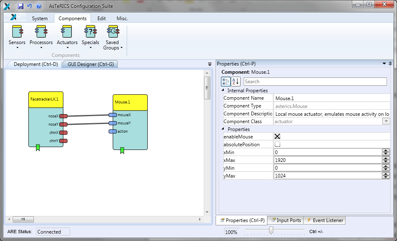The height and width of the screenshot is (241, 397).
Task: Click the xMax spinner arrows
Action: (x=385, y=160)
